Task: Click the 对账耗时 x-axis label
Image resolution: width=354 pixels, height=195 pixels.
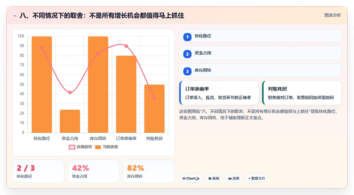Action: point(155,139)
